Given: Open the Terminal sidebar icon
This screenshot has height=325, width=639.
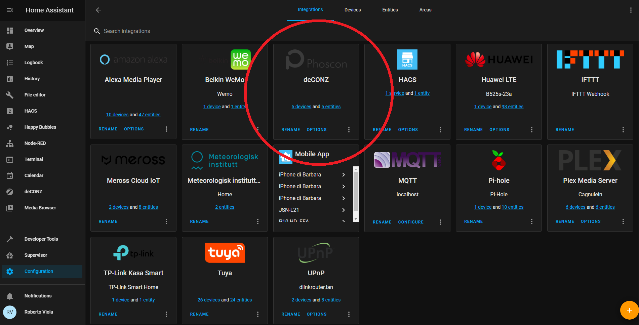Looking at the screenshot, I should pos(10,159).
